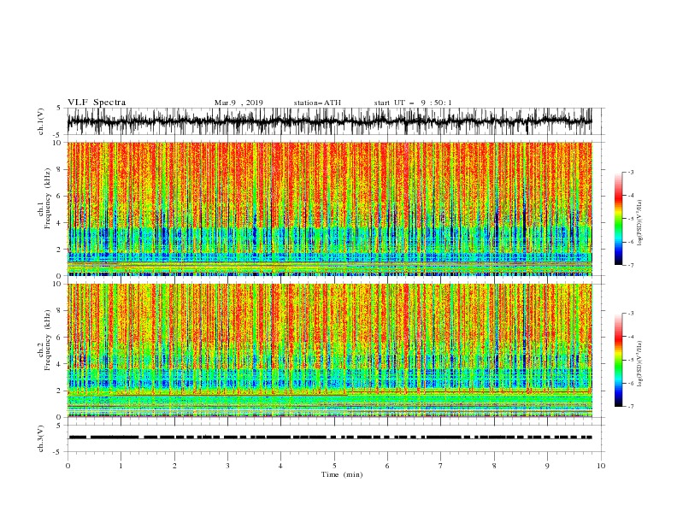Image resolution: width=677 pixels, height=523 pixels.
Task: Click the "10" tick on the time axis
Action: click(x=601, y=466)
